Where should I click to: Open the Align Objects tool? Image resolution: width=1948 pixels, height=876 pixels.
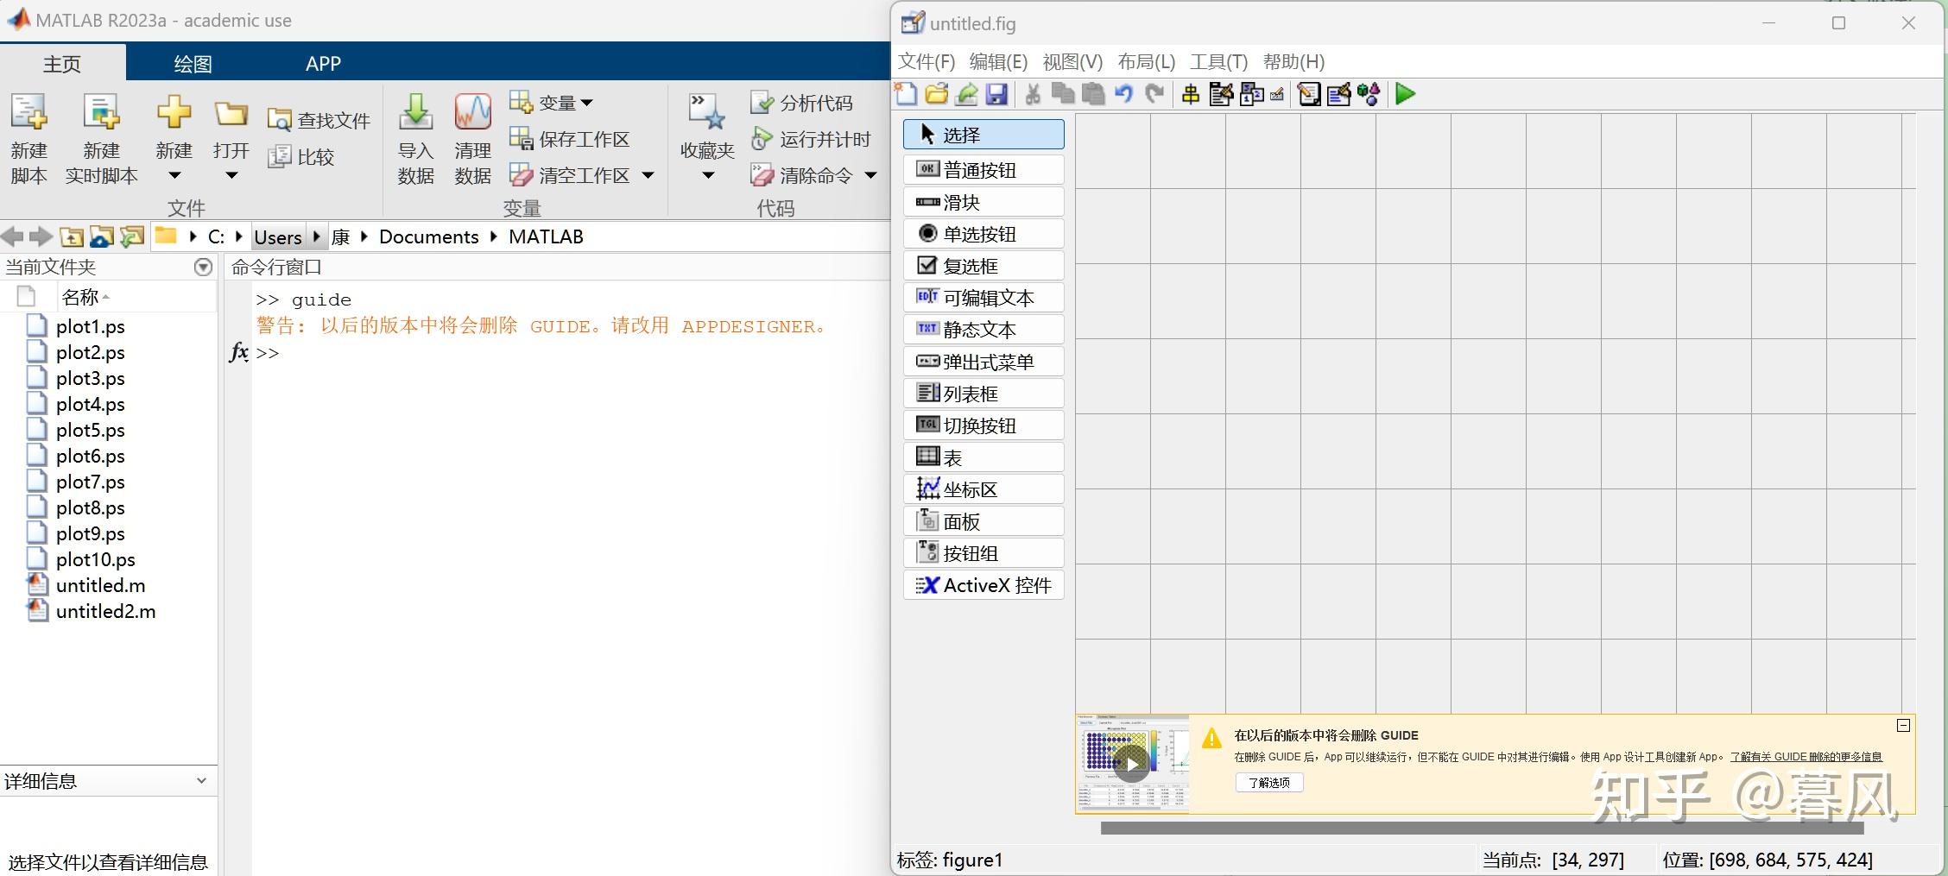tap(1190, 94)
